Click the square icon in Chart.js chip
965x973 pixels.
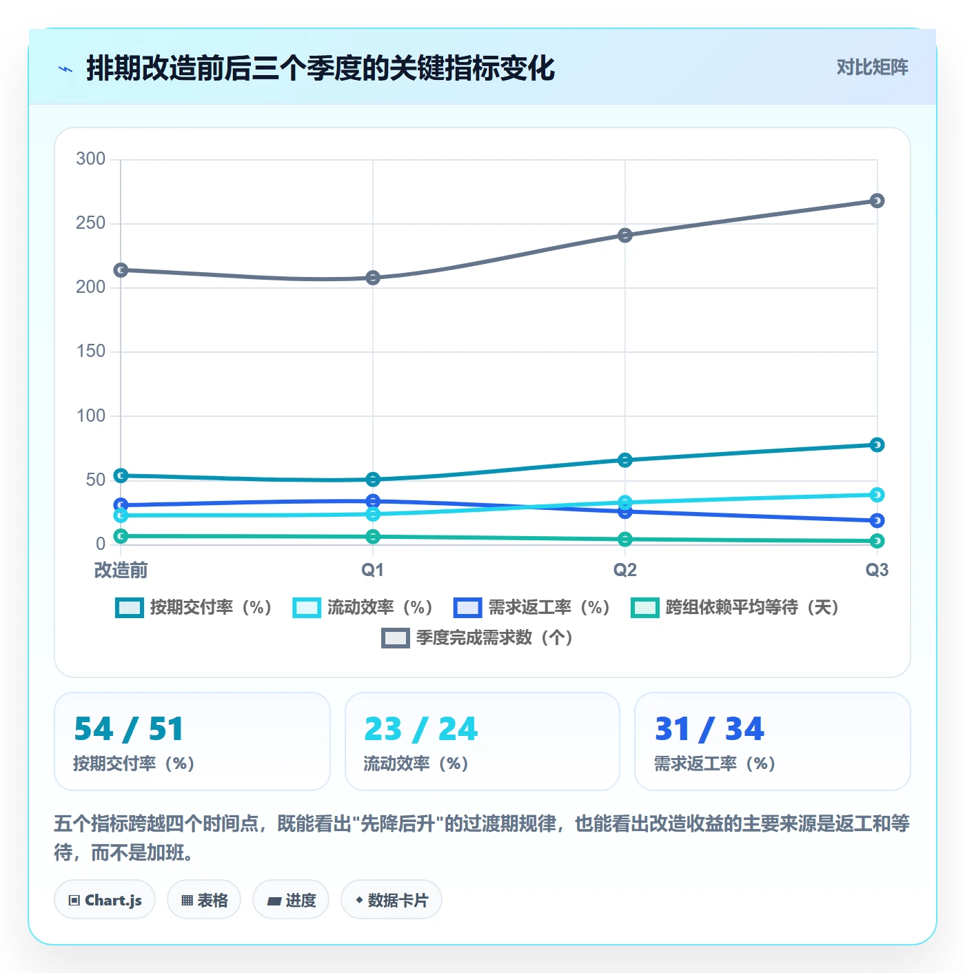click(74, 901)
